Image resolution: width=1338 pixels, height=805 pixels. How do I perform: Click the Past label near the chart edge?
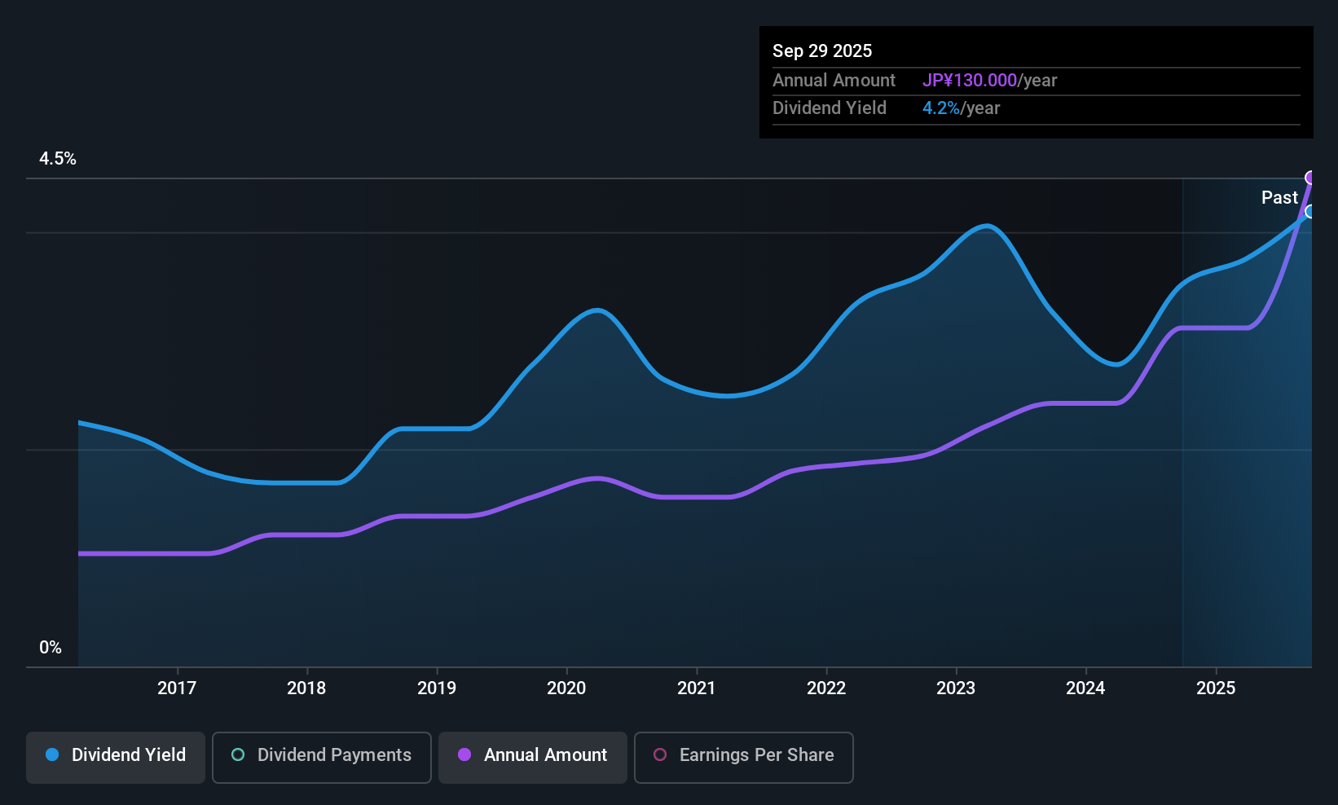pos(1279,197)
